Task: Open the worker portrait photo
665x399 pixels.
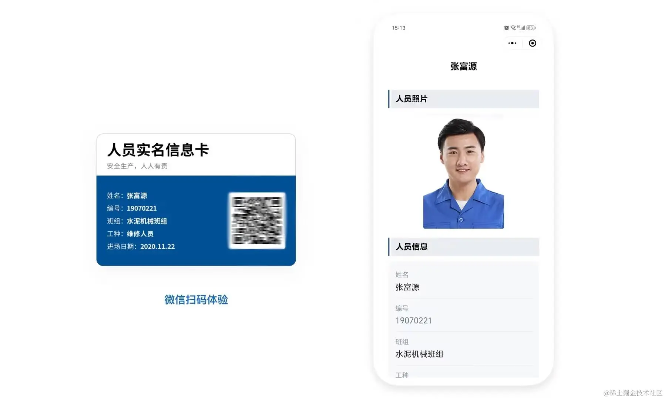Action: click(463, 173)
